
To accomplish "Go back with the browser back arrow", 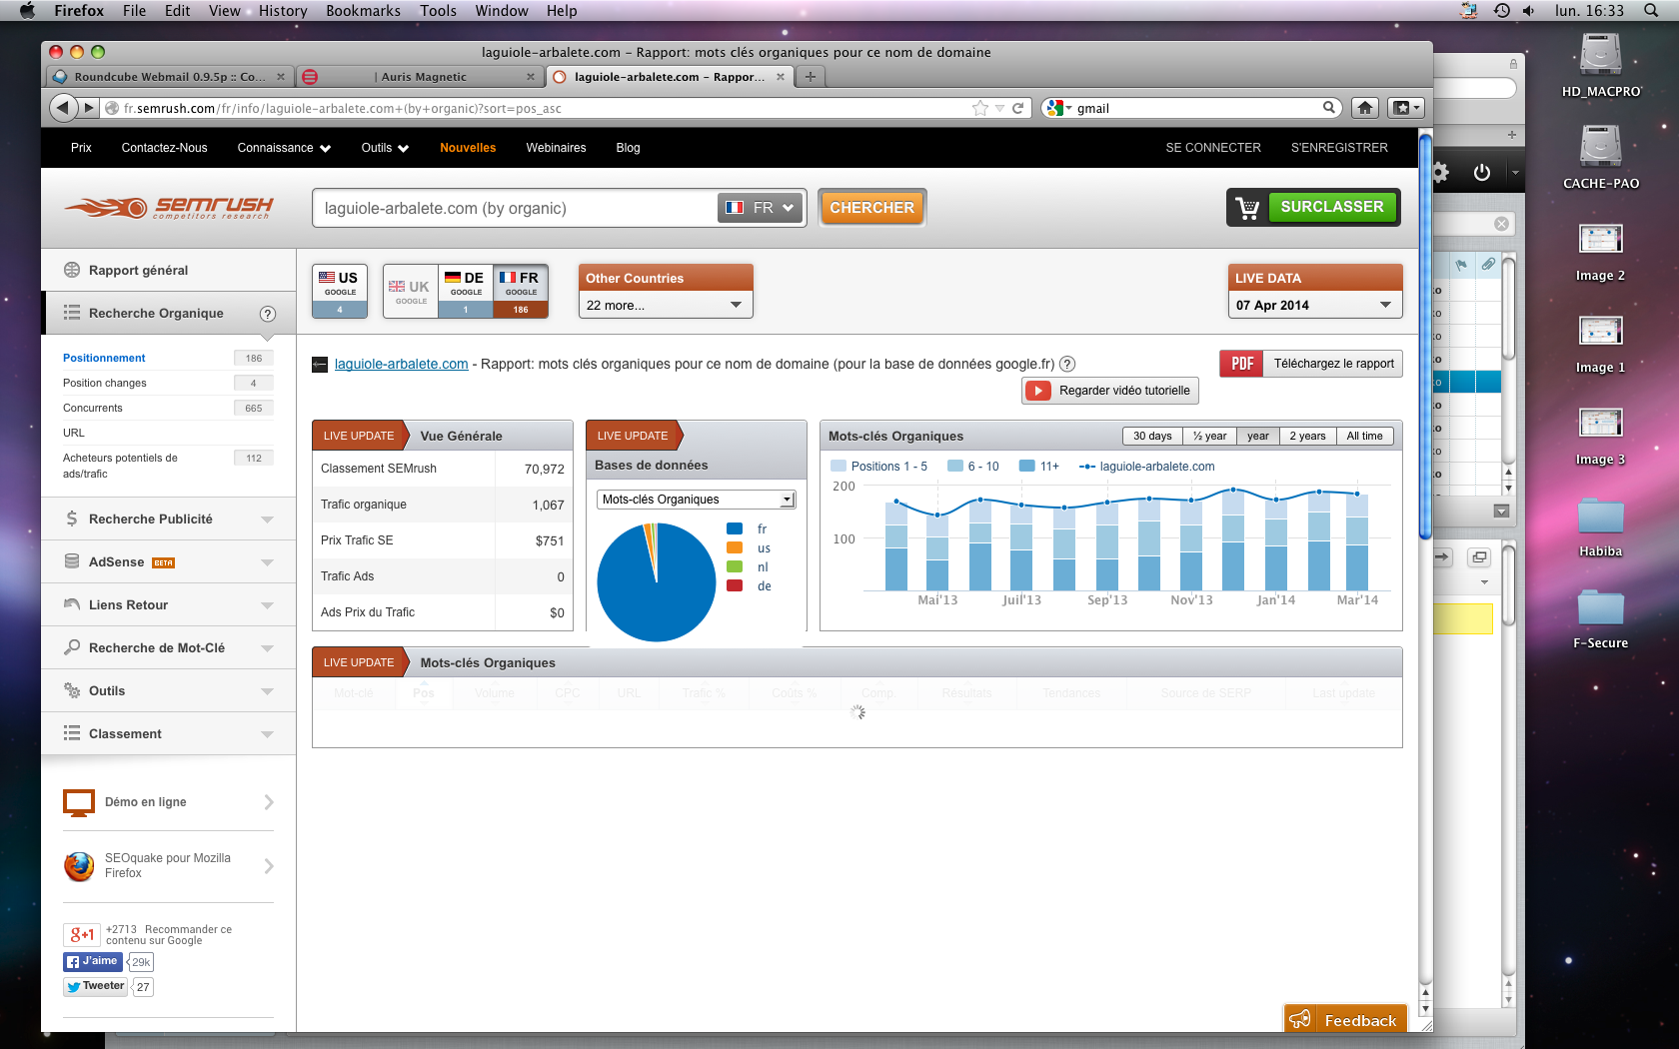I will [x=62, y=108].
